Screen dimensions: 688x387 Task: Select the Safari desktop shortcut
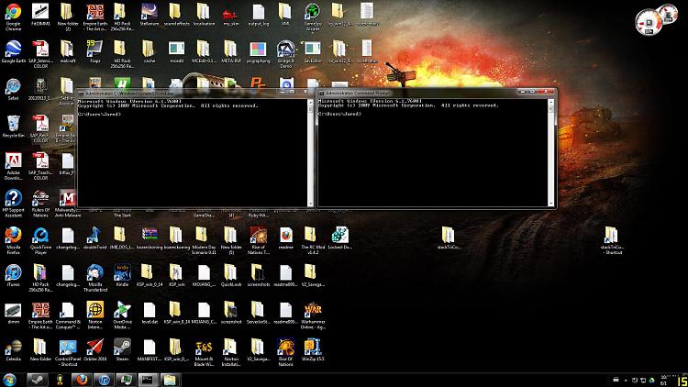pos(13,90)
